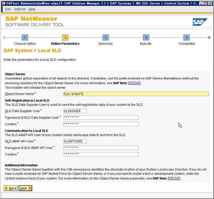Image resolution: width=214 pixels, height=199 pixels.
Task: Click 'Completed' step label
Action: (x=187, y=44)
